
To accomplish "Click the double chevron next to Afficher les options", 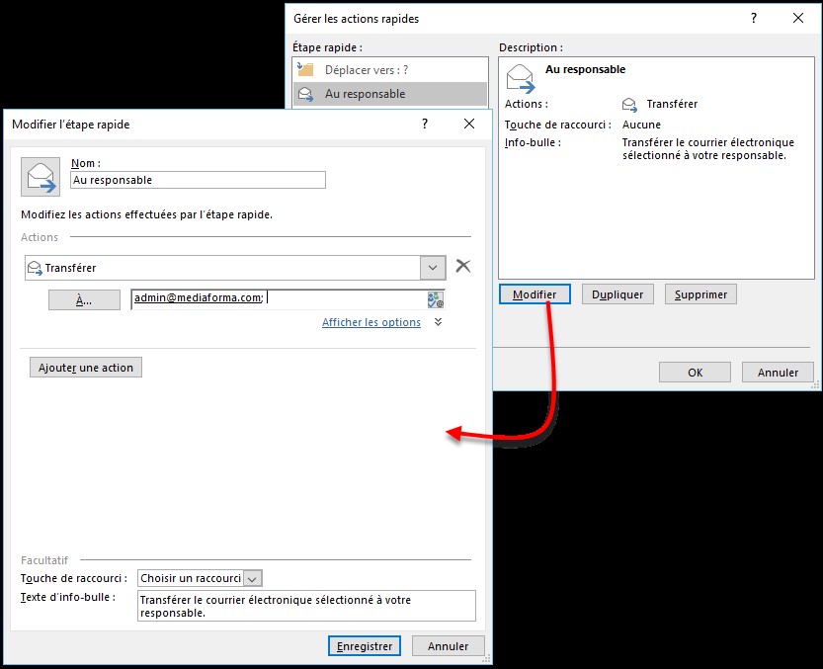I will [x=439, y=322].
